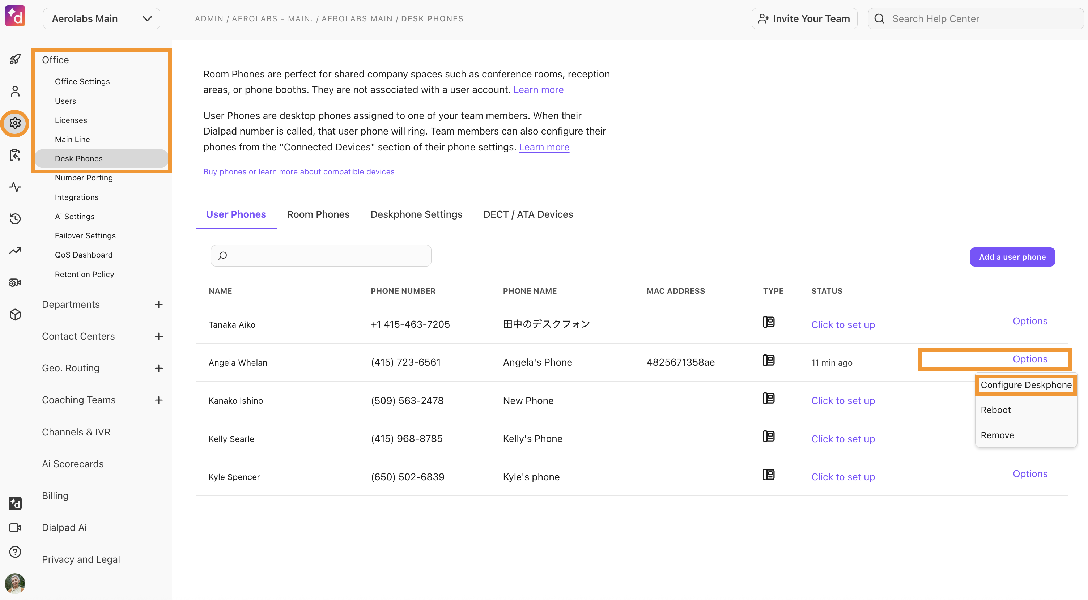Click the desk phone type icon for Kyle Spencer

pos(769,475)
